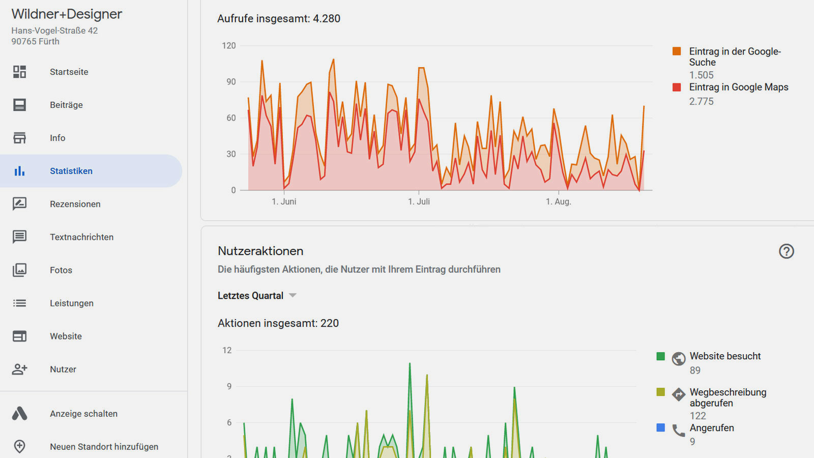Click the Neuen Standort hinzufügen pin icon
The width and height of the screenshot is (814, 458).
pyautogui.click(x=19, y=447)
